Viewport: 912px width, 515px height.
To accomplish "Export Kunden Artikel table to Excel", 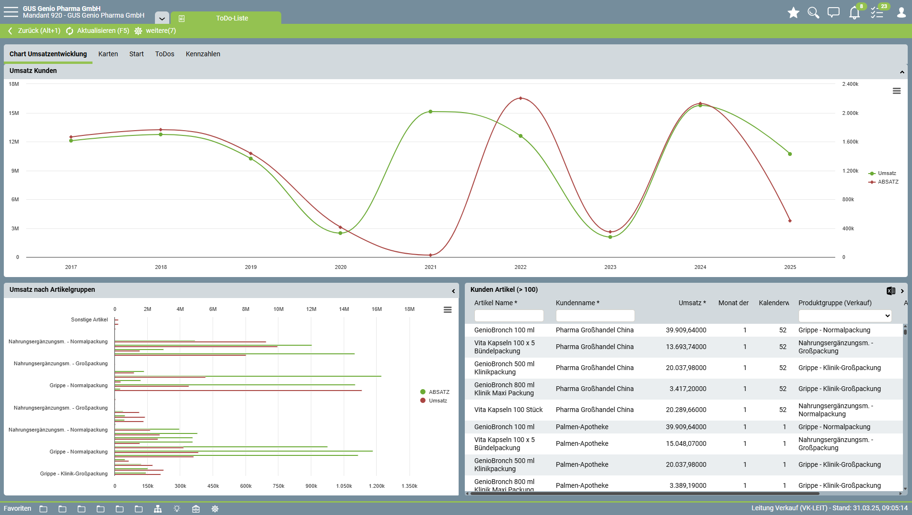I will 891,291.
